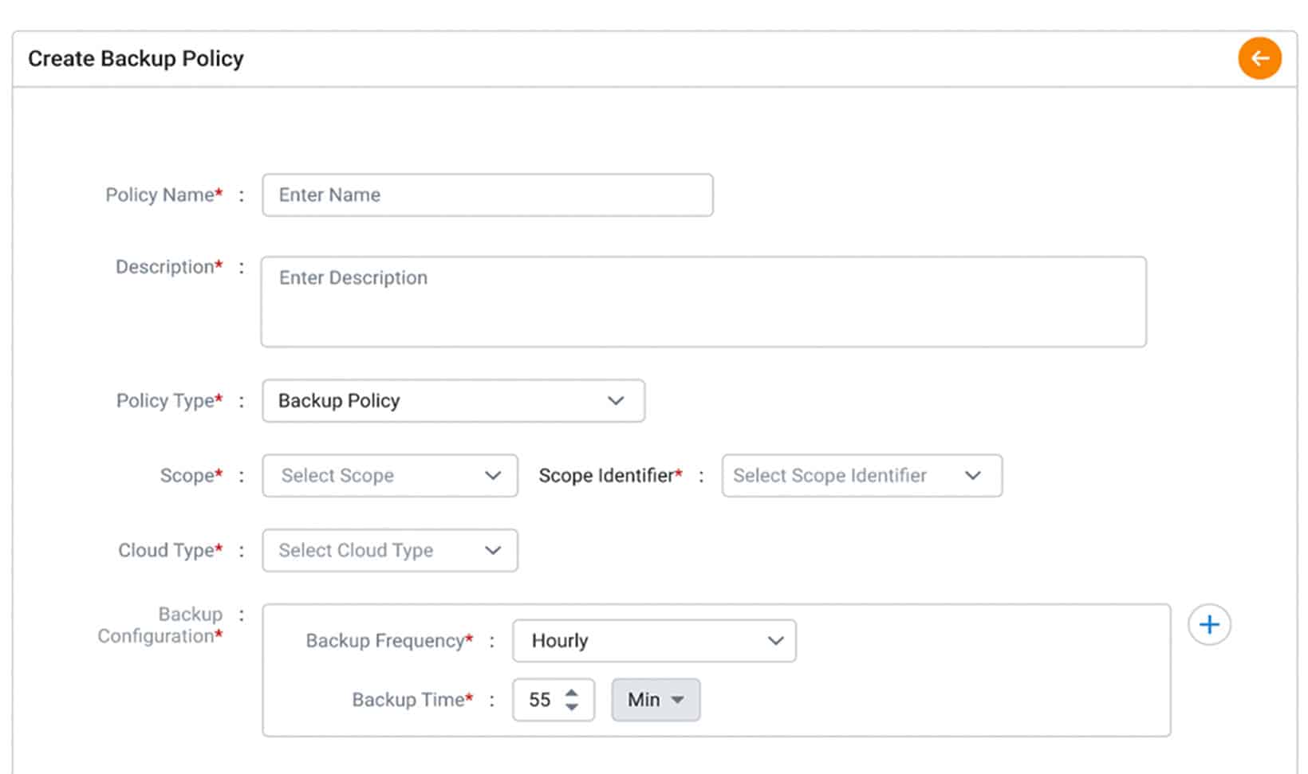
Task: Open the Policy Type dropdown
Action: [x=453, y=401]
